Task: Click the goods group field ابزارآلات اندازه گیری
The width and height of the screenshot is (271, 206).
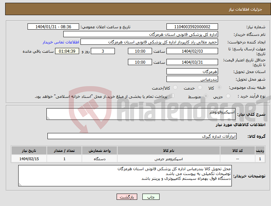Action: [142, 136]
